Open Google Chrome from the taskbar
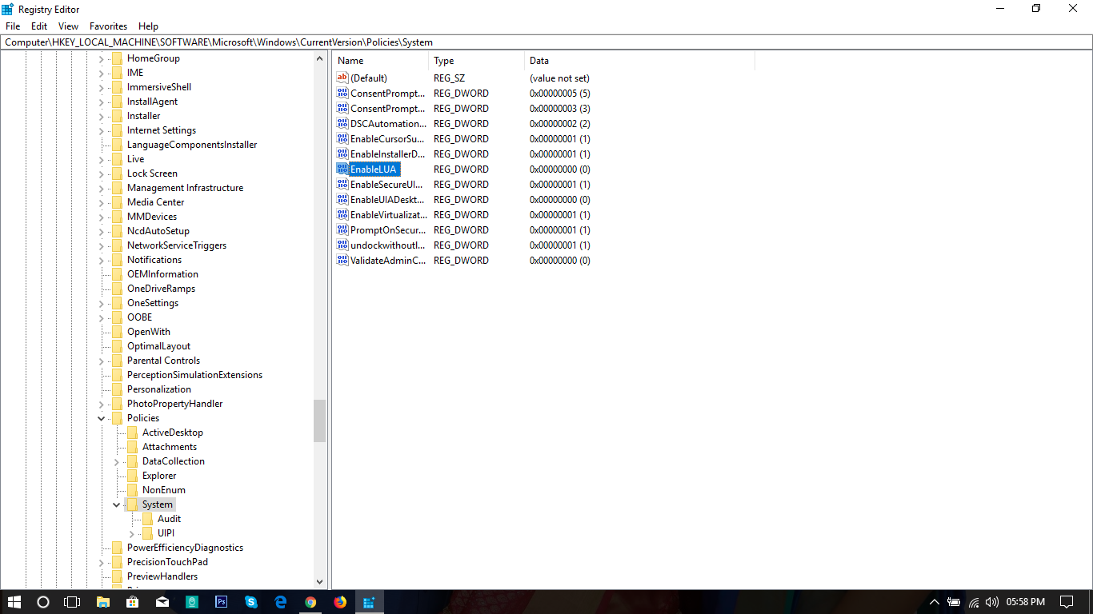 tap(310, 602)
